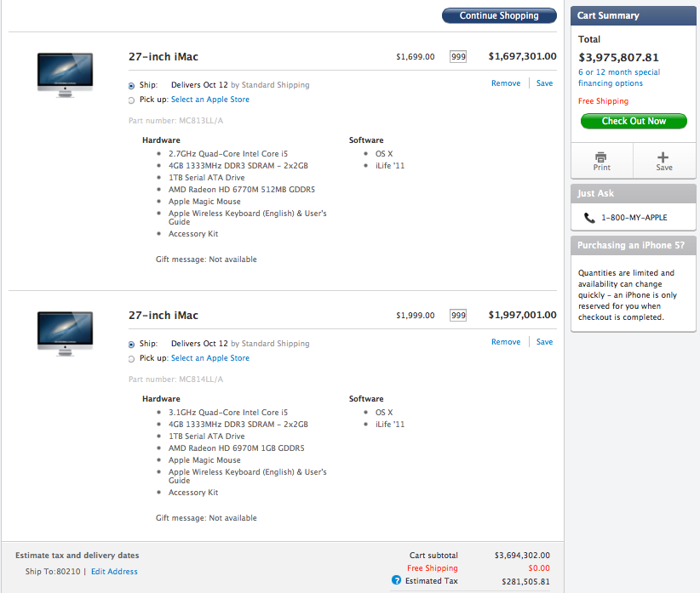This screenshot has height=593, width=700.
Task: Click the Estimated Tax question mark icon
Action: [x=396, y=580]
